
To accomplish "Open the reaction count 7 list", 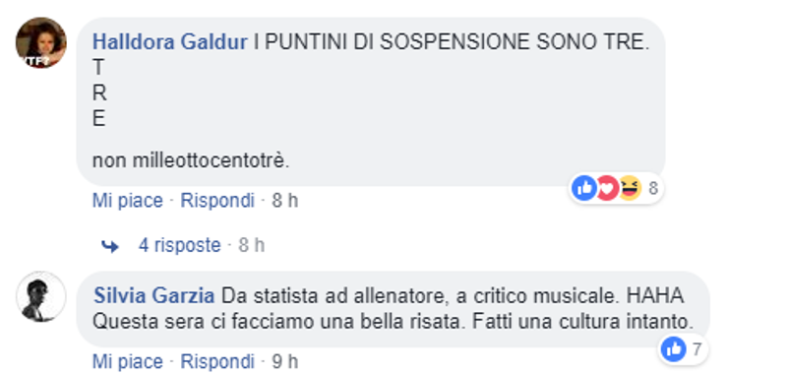I will (696, 349).
